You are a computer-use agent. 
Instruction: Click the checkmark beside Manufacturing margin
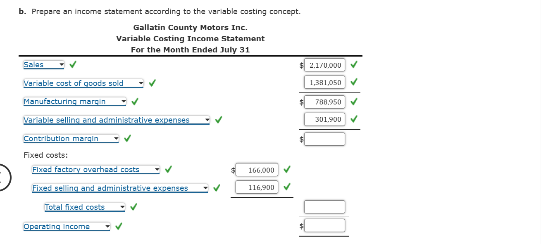[x=134, y=101]
